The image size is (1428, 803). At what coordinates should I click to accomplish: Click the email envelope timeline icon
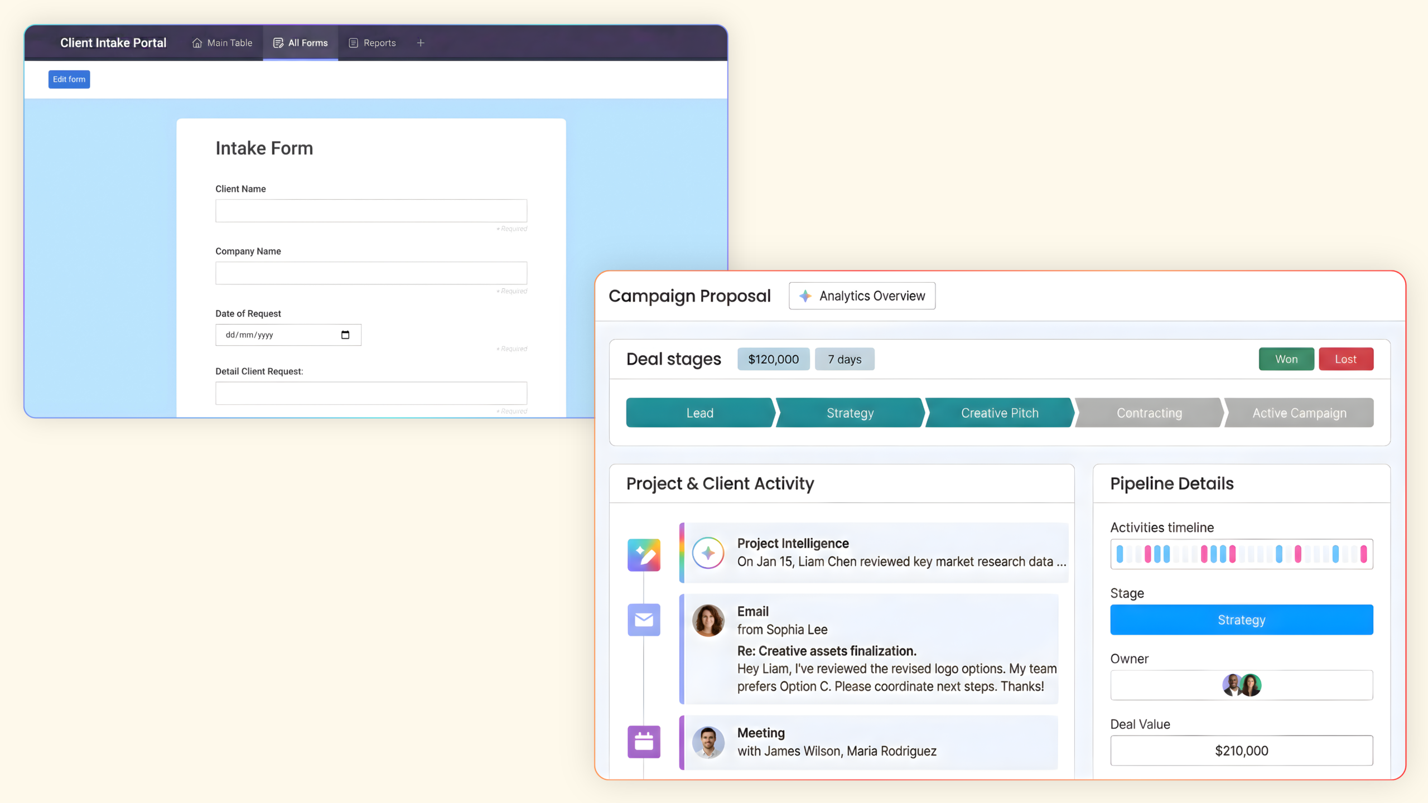coord(644,620)
